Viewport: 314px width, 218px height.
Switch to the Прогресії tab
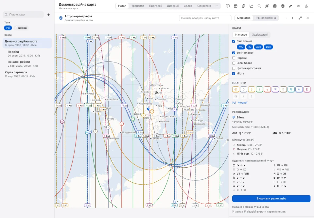(155, 6)
